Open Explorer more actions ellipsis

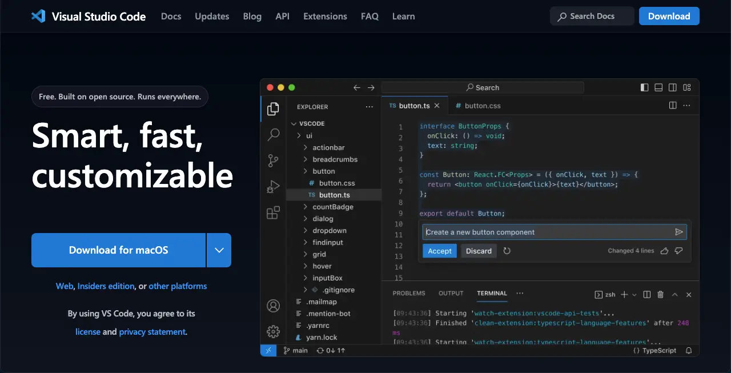[369, 107]
